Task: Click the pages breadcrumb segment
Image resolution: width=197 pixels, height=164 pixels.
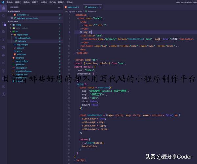Action: pos(73,11)
